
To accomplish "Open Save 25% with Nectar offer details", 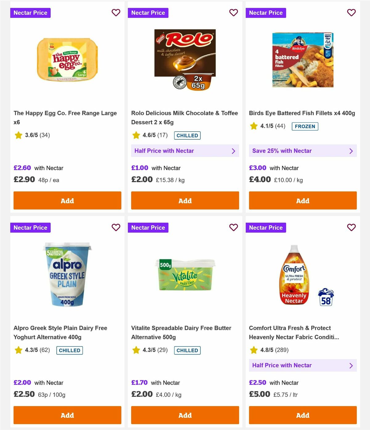I will tap(302, 151).
